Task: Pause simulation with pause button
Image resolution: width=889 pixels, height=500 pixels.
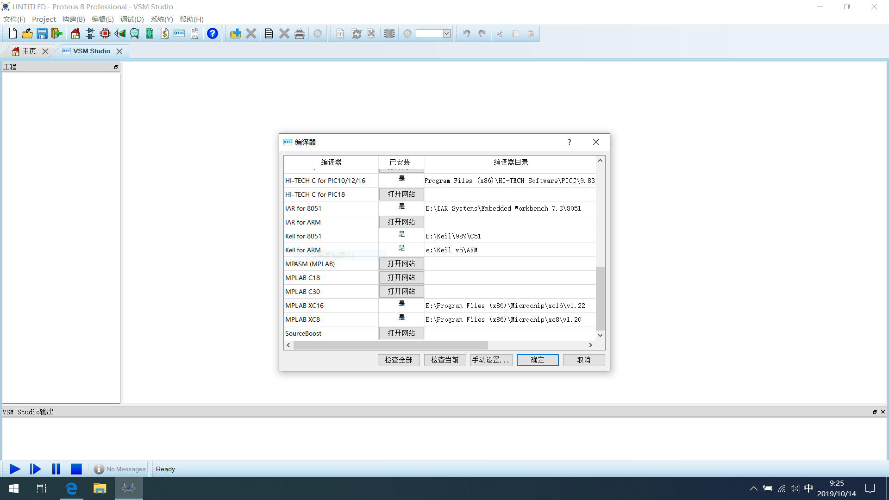Action: coord(56,469)
